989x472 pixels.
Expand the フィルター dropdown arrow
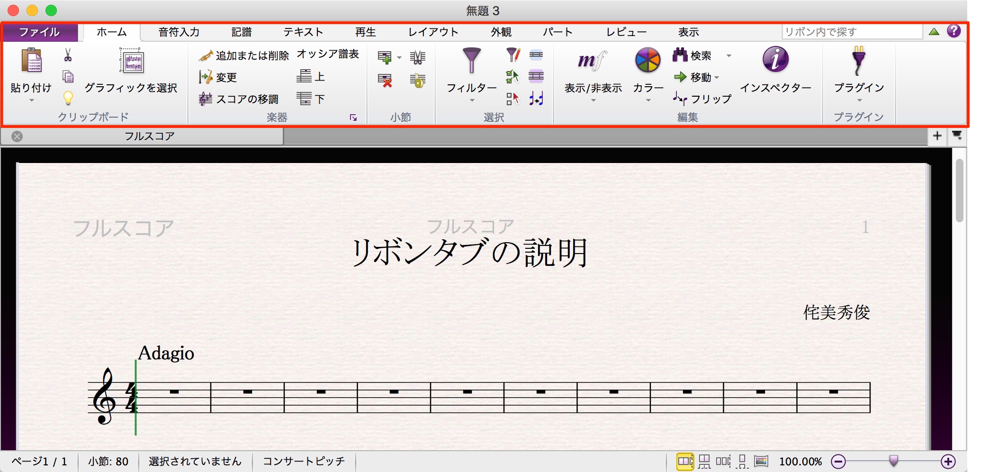(472, 100)
